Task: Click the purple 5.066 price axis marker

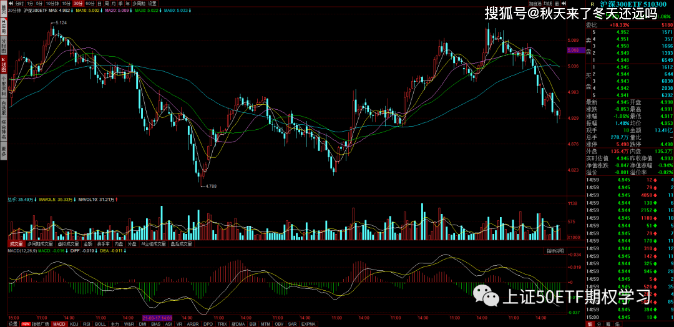Action: pos(573,49)
